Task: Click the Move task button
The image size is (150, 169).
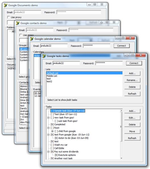Action: pyautogui.click(x=132, y=131)
